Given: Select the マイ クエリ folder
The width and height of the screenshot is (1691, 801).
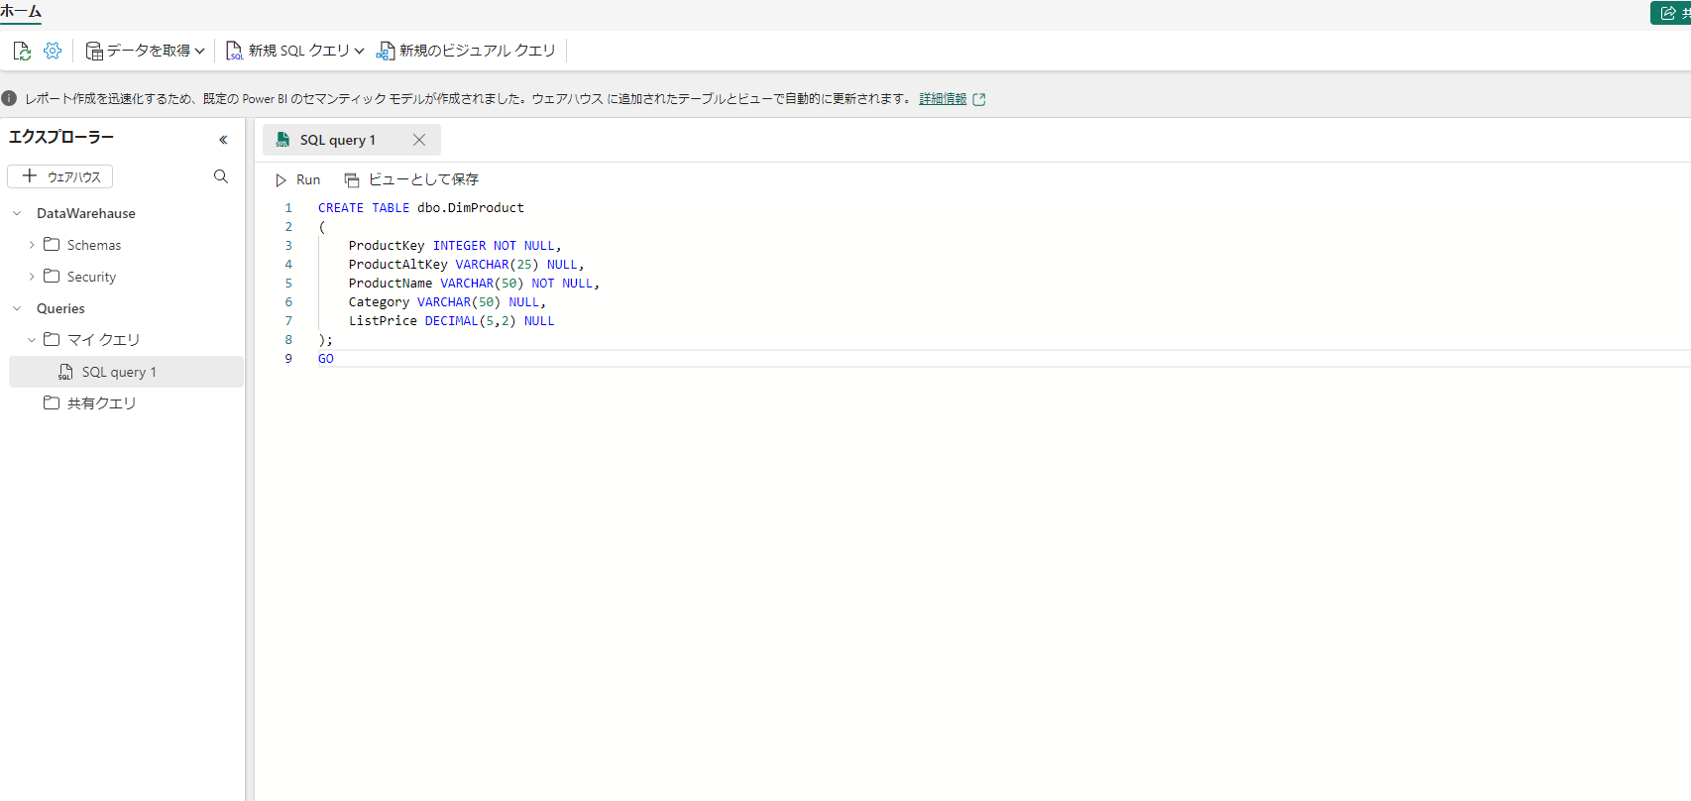Looking at the screenshot, I should click(x=104, y=340).
